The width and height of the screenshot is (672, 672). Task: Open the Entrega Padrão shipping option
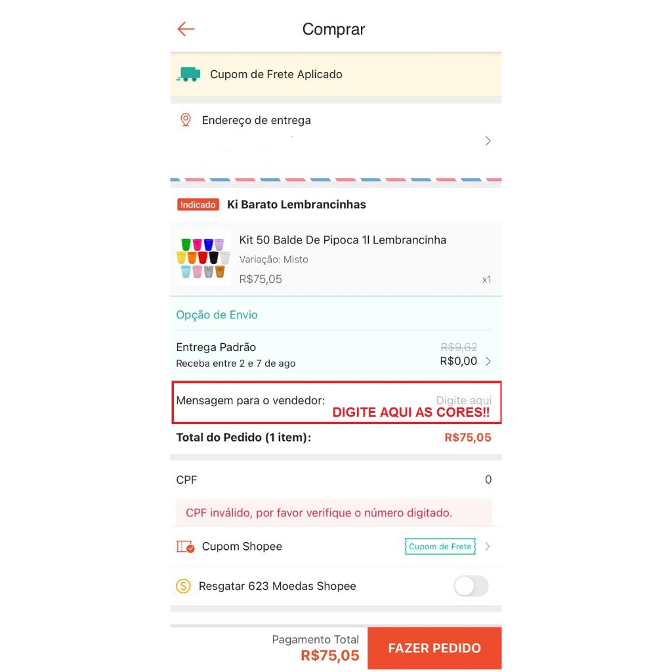pyautogui.click(x=335, y=355)
